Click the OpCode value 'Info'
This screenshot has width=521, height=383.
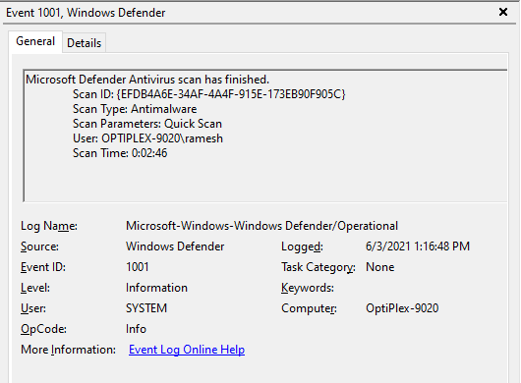pos(136,329)
